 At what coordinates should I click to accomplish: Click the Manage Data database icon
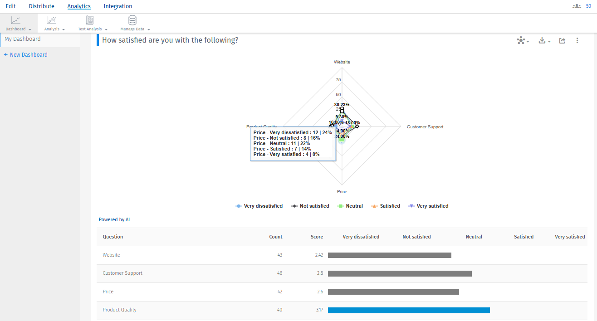coord(132,20)
